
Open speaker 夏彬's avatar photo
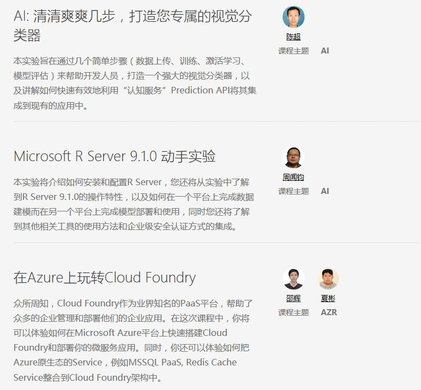pyautogui.click(x=328, y=279)
